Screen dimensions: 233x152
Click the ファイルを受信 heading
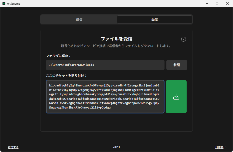click(116, 39)
